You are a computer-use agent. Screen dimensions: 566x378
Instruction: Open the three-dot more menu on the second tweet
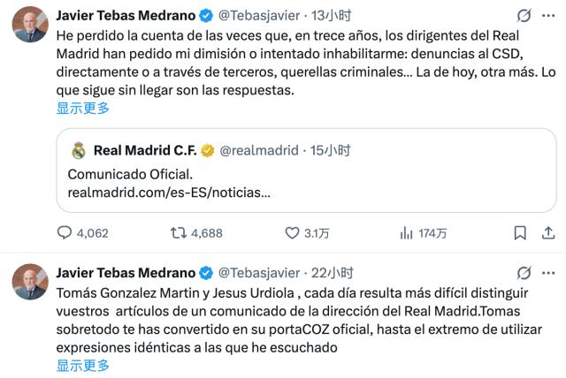(x=548, y=273)
